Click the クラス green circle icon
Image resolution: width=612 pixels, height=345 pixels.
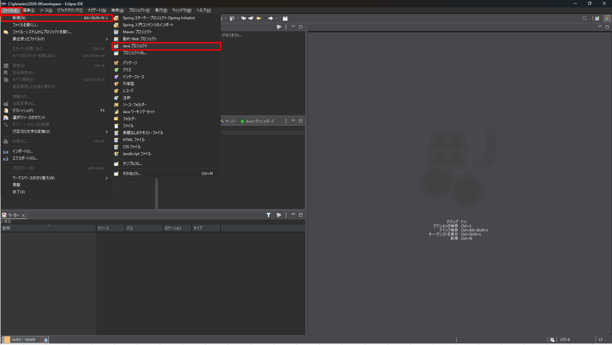coord(117,70)
